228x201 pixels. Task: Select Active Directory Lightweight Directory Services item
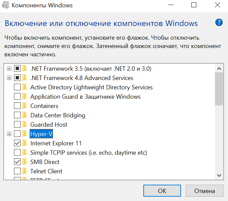[91, 87]
